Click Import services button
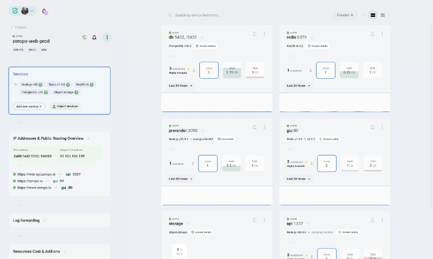 pos(65,106)
